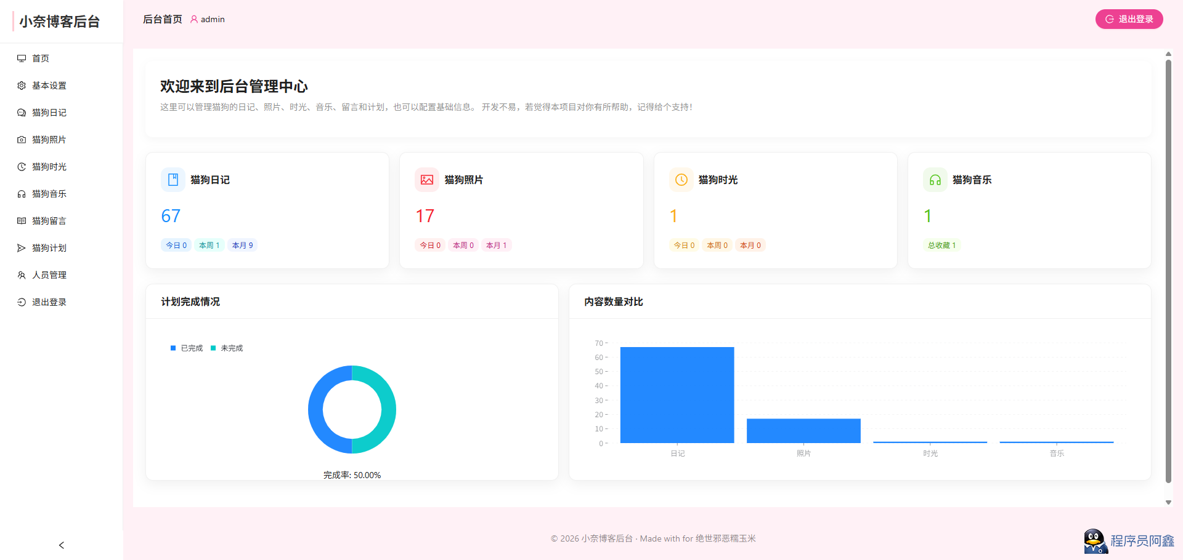
Task: Click the clock icon in 猫狗时光 card
Action: click(681, 180)
